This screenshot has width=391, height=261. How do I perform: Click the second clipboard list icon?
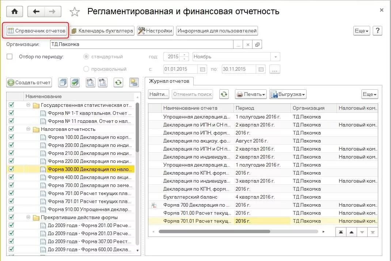(102, 83)
